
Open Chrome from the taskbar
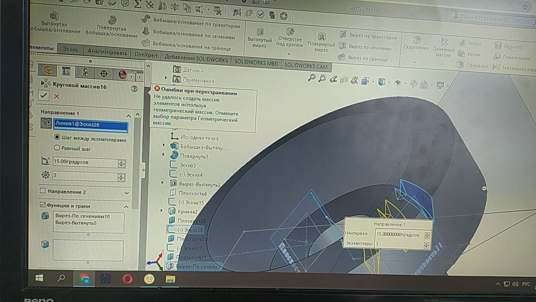(x=85, y=279)
